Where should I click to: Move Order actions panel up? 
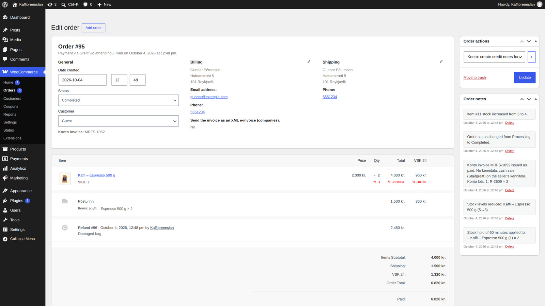pos(522,41)
